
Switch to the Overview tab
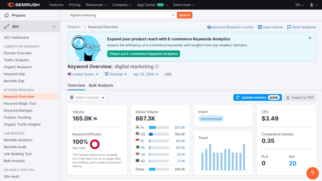click(76, 85)
